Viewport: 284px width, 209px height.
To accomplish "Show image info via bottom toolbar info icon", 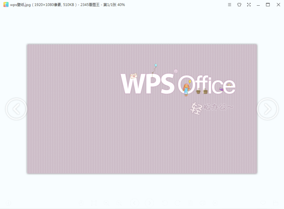I will click(x=8, y=203).
